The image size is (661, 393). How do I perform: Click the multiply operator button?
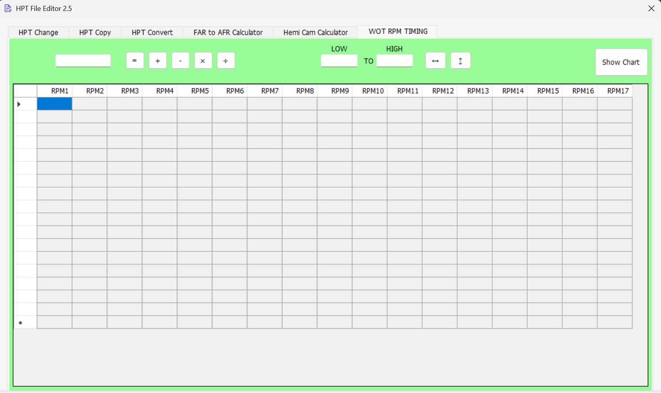click(x=203, y=61)
